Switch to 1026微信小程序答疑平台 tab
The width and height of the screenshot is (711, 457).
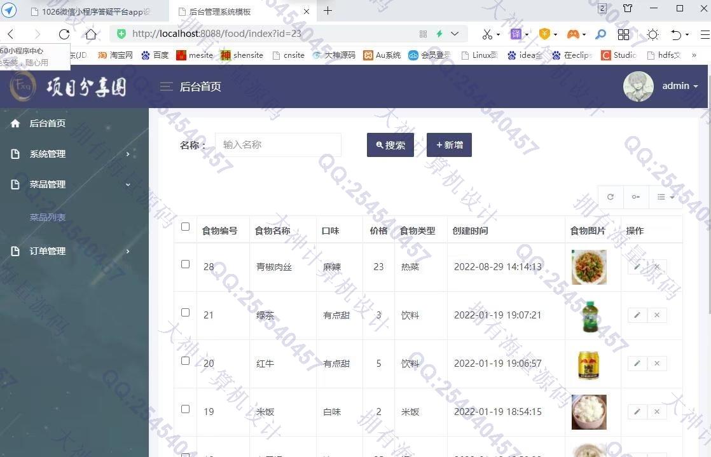[x=91, y=12]
